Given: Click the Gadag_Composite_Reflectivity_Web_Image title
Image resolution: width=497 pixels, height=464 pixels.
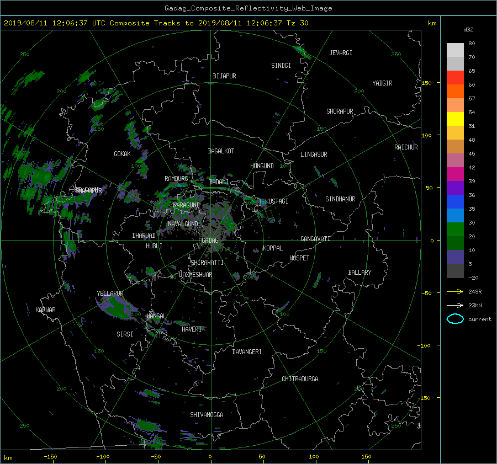Looking at the screenshot, I should pyautogui.click(x=248, y=8).
